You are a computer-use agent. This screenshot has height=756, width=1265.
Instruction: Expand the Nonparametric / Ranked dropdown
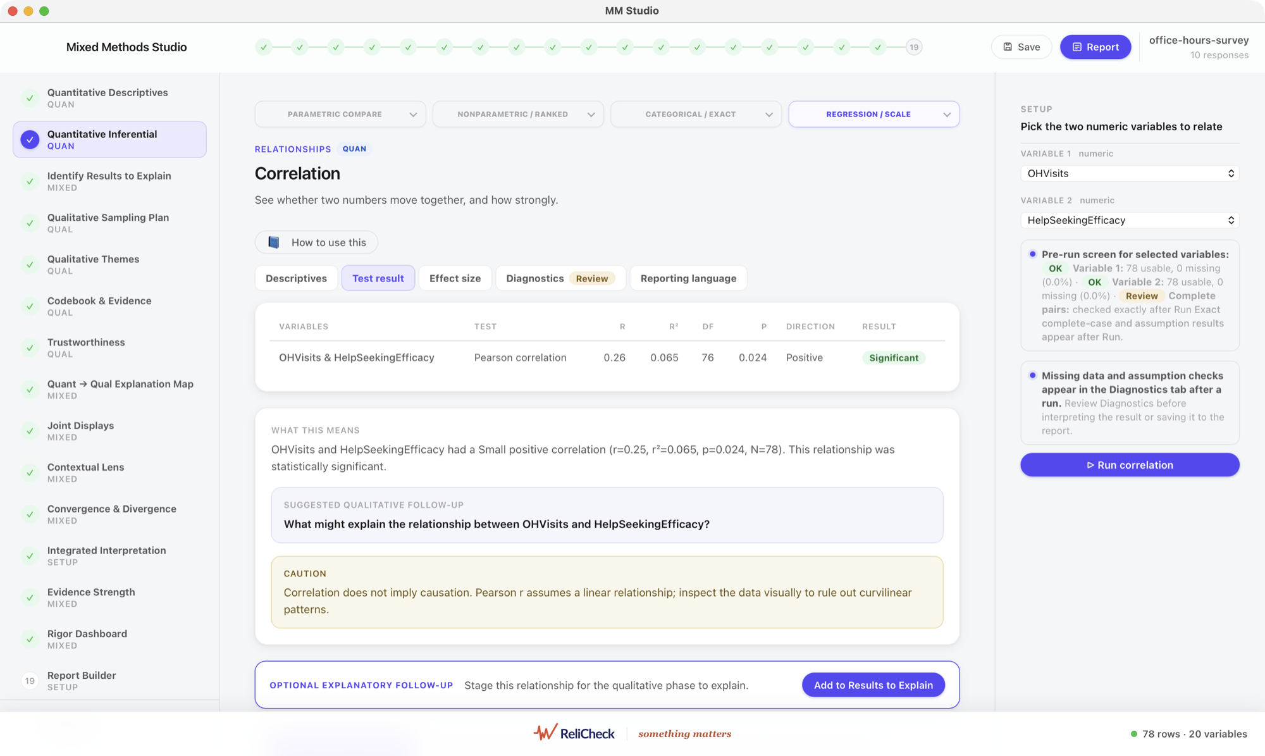518,115
